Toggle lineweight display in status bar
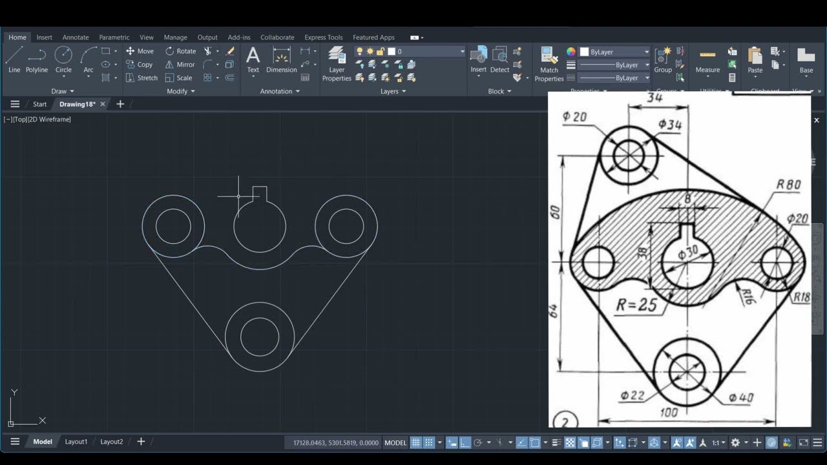The height and width of the screenshot is (465, 827). [x=556, y=442]
